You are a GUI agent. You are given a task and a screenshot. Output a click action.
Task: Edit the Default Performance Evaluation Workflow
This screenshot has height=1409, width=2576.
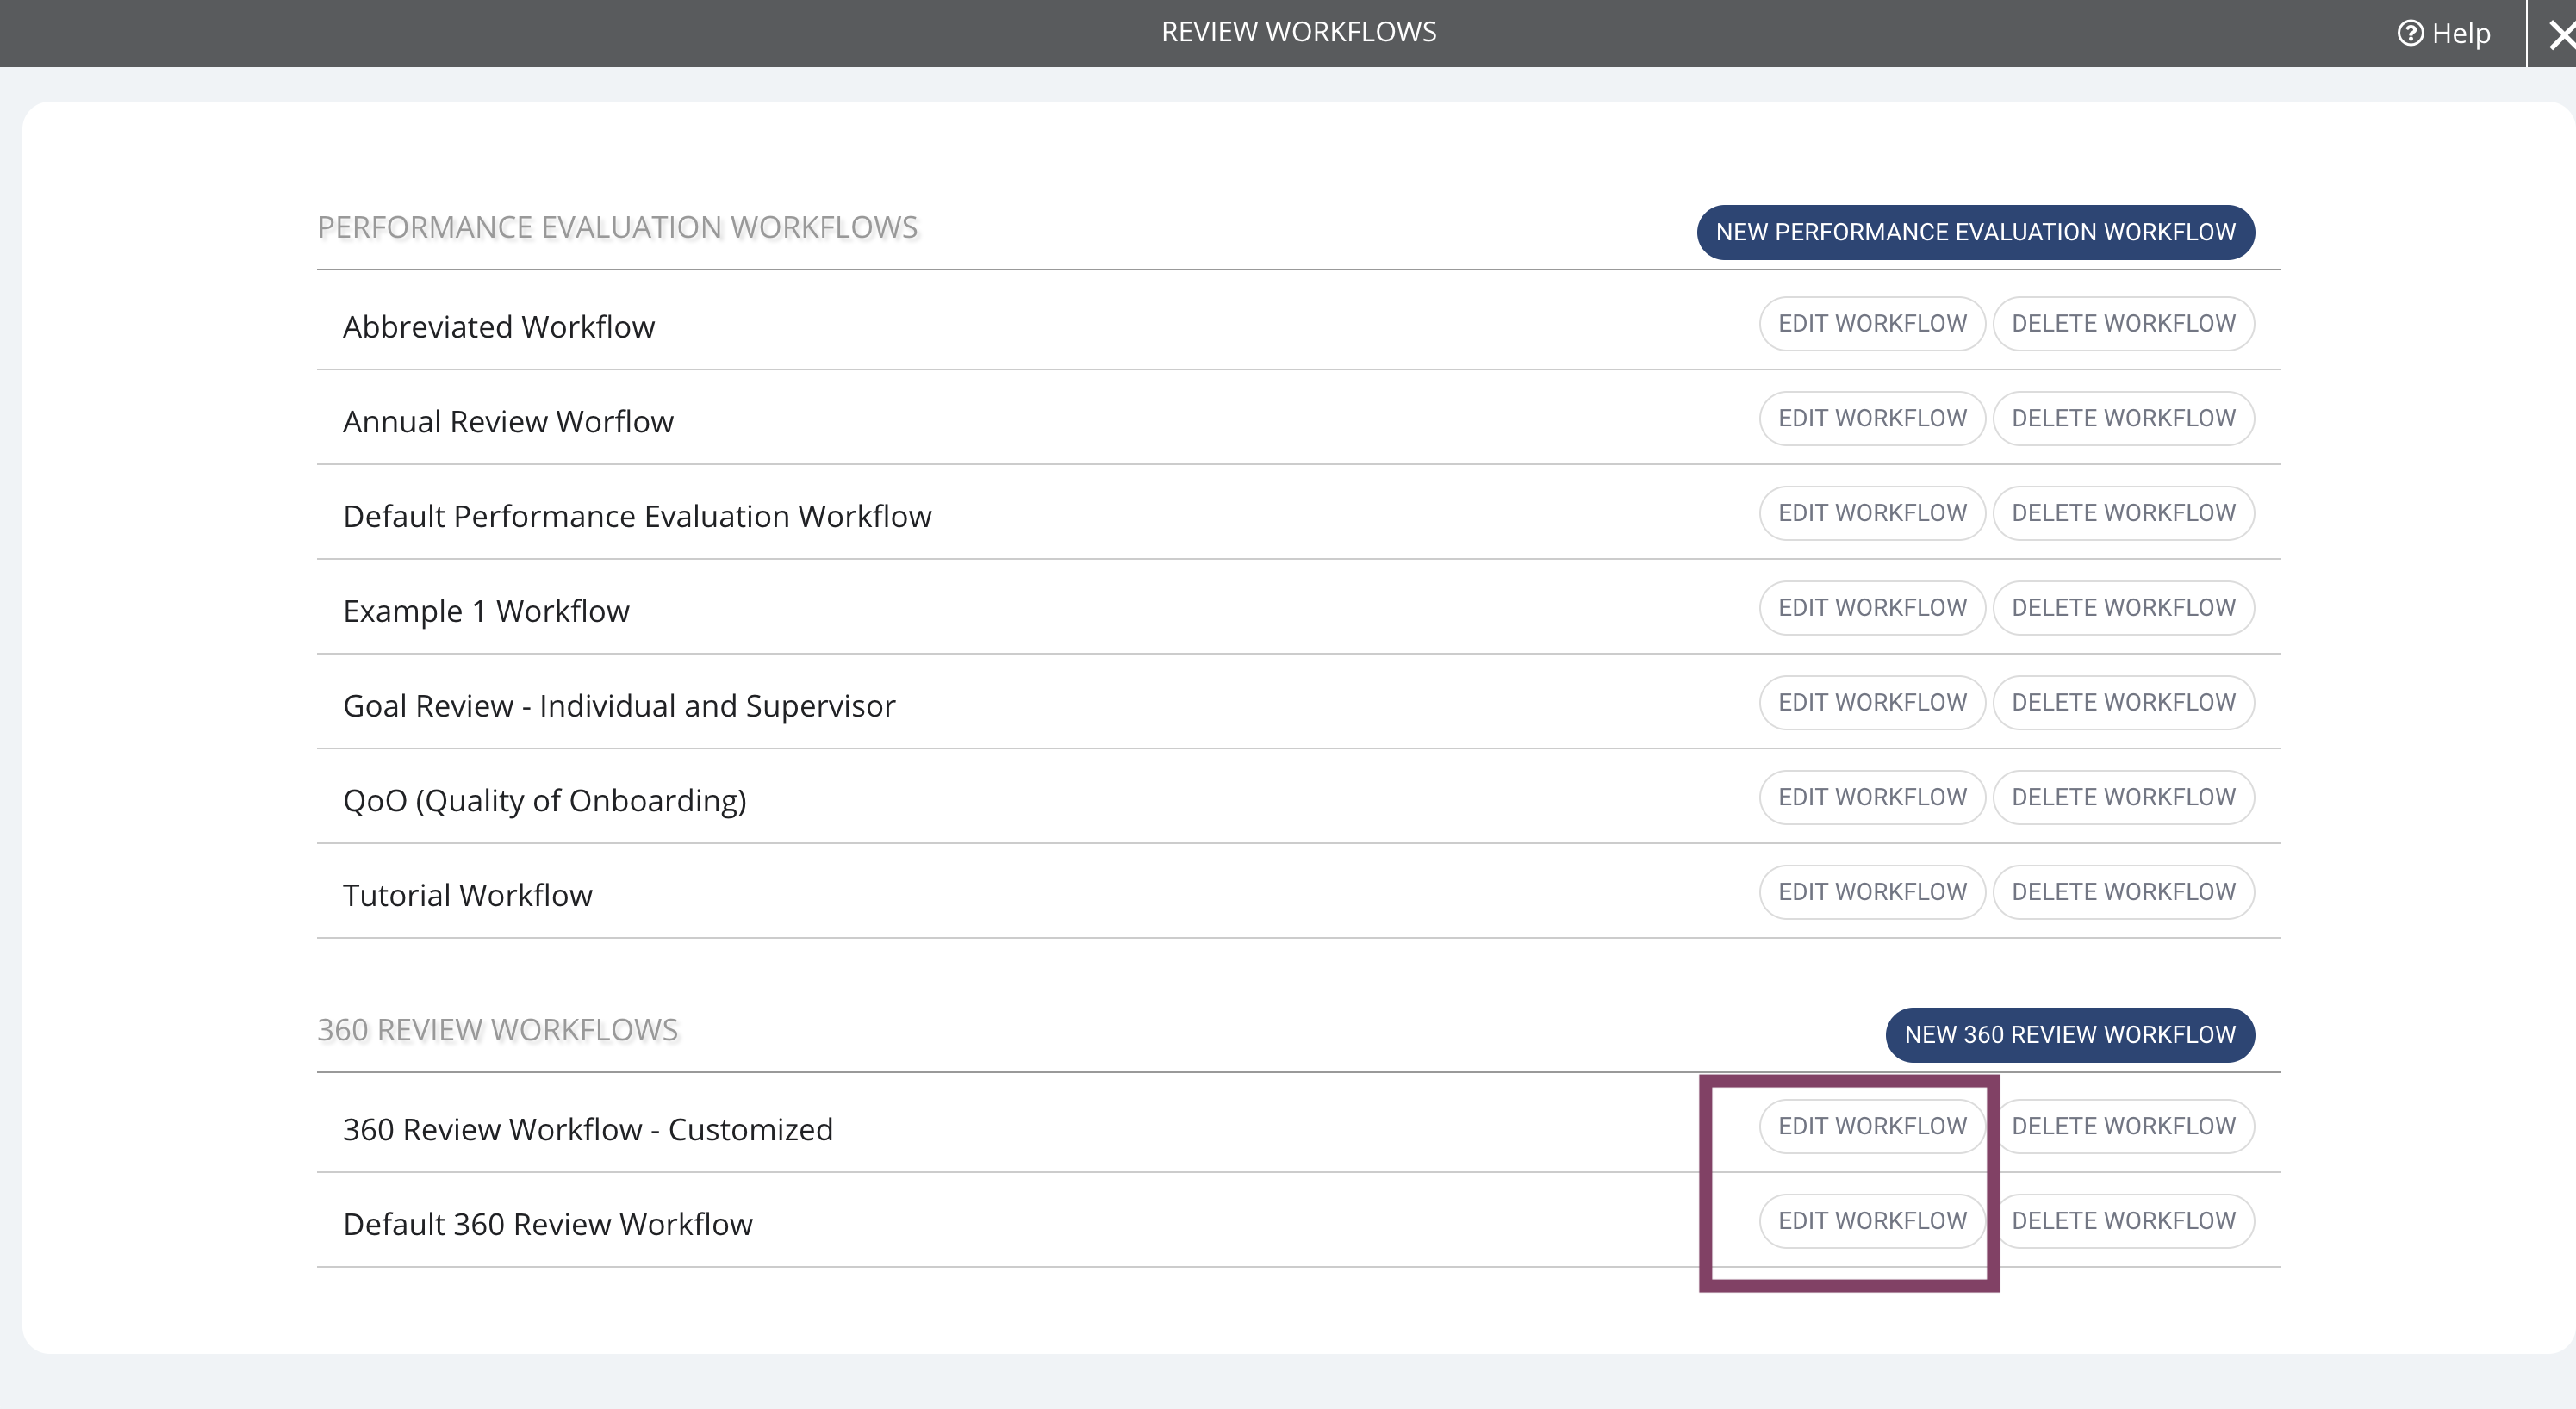click(1872, 513)
